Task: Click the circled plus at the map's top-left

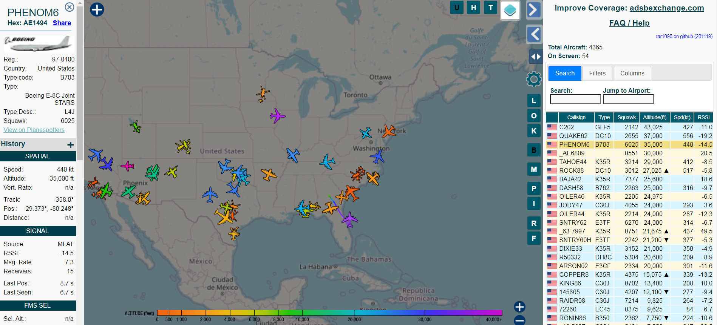Action: tap(97, 9)
